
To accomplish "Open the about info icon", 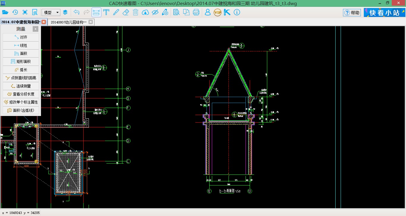I will click(237, 12).
